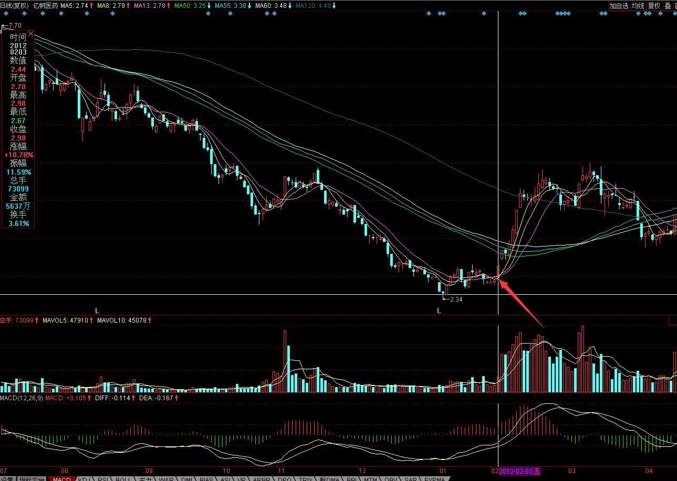Click the MA5: 2.74 label

pyautogui.click(x=74, y=6)
